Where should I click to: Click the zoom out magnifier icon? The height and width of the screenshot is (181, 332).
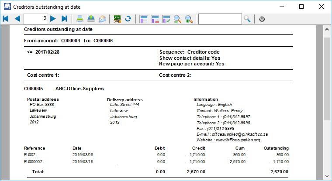(178, 19)
